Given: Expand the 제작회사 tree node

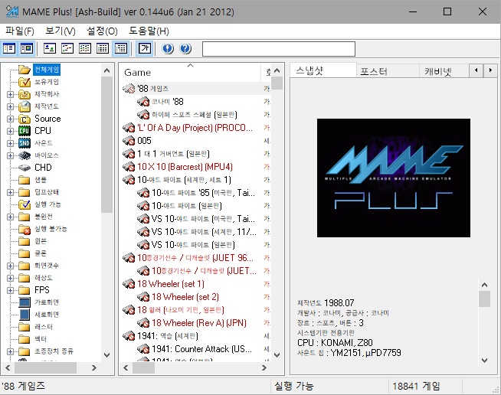Looking at the screenshot, I should [10, 94].
